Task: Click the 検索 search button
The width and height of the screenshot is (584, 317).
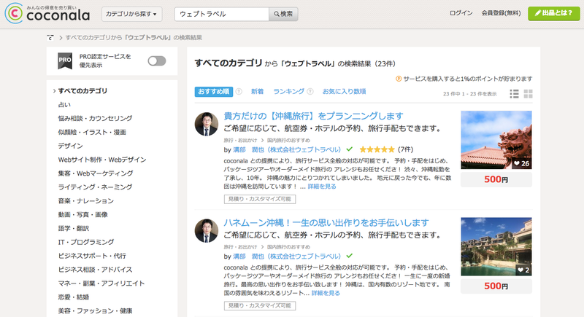Action: point(284,14)
